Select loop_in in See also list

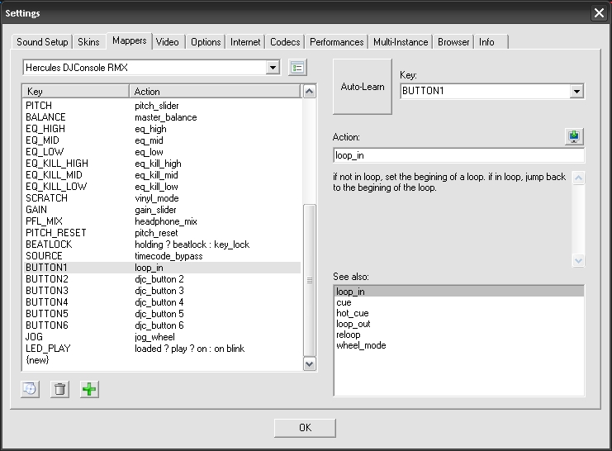[459, 292]
